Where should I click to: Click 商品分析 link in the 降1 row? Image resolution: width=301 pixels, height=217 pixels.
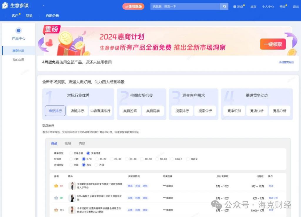click(273, 198)
